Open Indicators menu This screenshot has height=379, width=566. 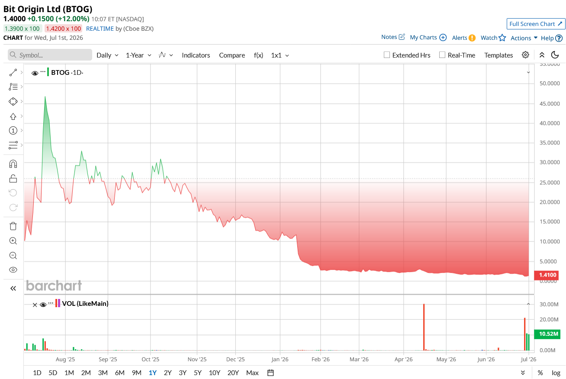(196, 55)
